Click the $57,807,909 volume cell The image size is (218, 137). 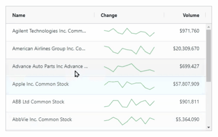[186, 84]
